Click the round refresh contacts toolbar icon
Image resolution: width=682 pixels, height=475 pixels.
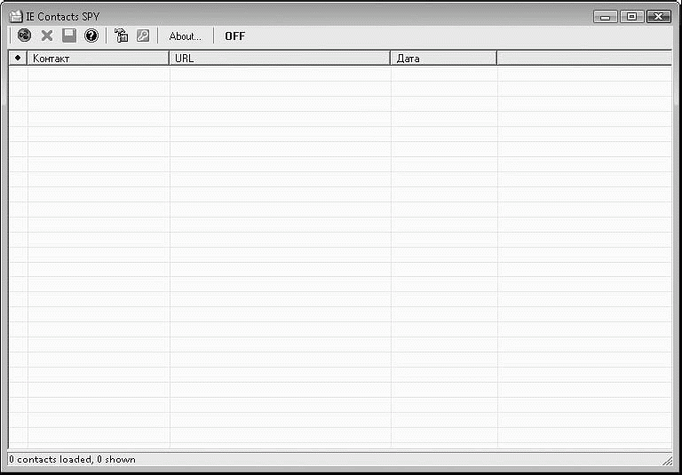24,36
